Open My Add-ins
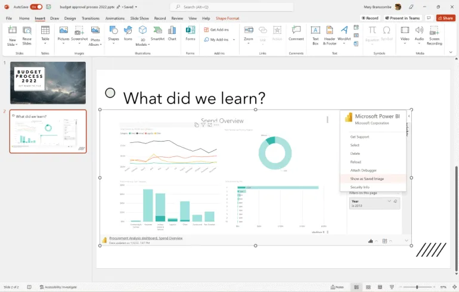Viewport: 459px width, 292px height. [216, 39]
